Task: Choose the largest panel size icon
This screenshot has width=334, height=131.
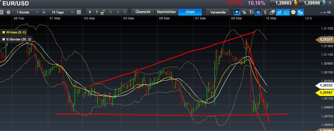Action: point(329,12)
